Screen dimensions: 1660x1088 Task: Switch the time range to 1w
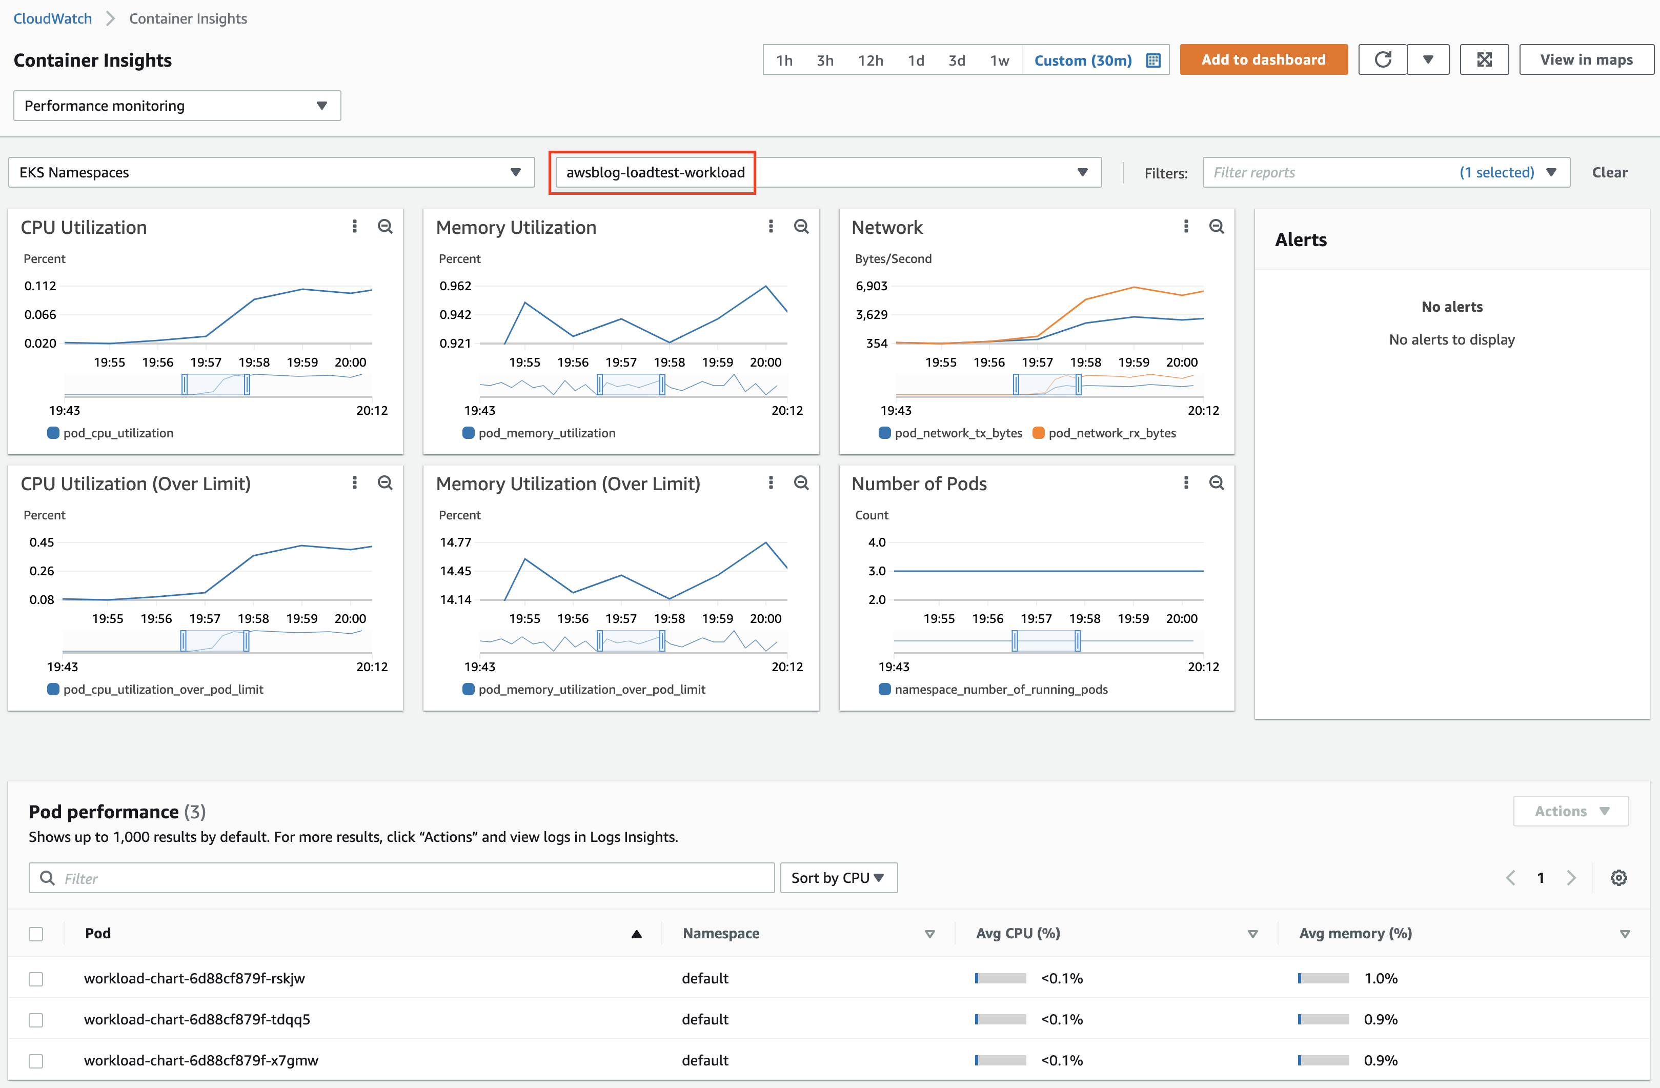999,61
